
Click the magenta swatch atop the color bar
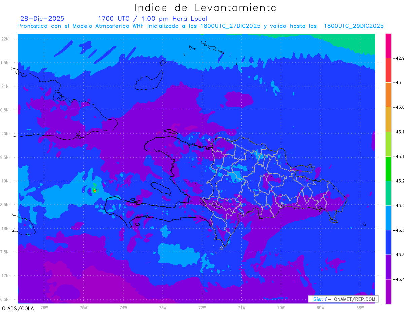[x=388, y=46]
